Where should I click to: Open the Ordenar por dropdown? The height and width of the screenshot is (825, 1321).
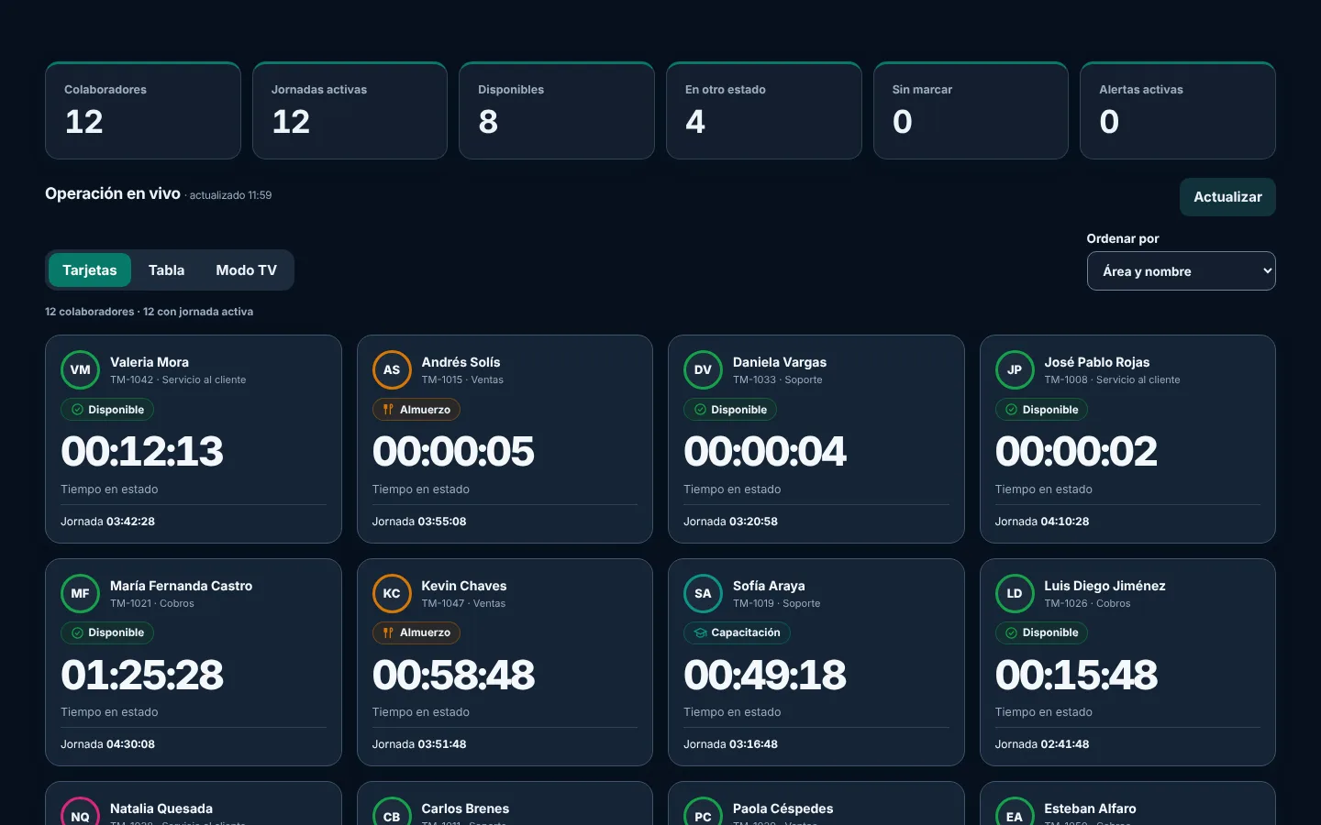pyautogui.click(x=1182, y=271)
